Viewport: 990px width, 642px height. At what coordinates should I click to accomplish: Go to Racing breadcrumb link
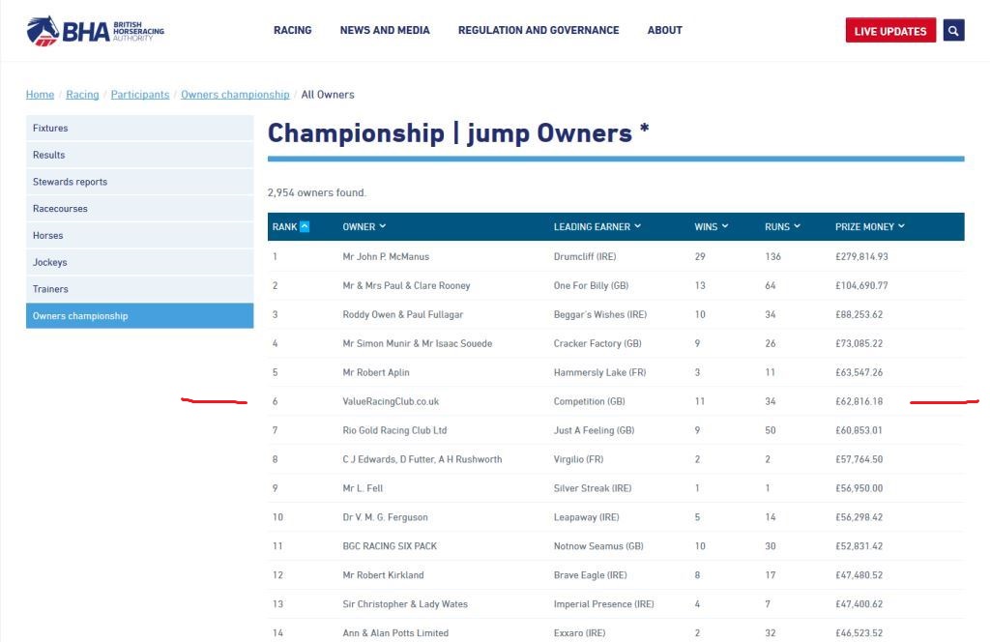83,95
